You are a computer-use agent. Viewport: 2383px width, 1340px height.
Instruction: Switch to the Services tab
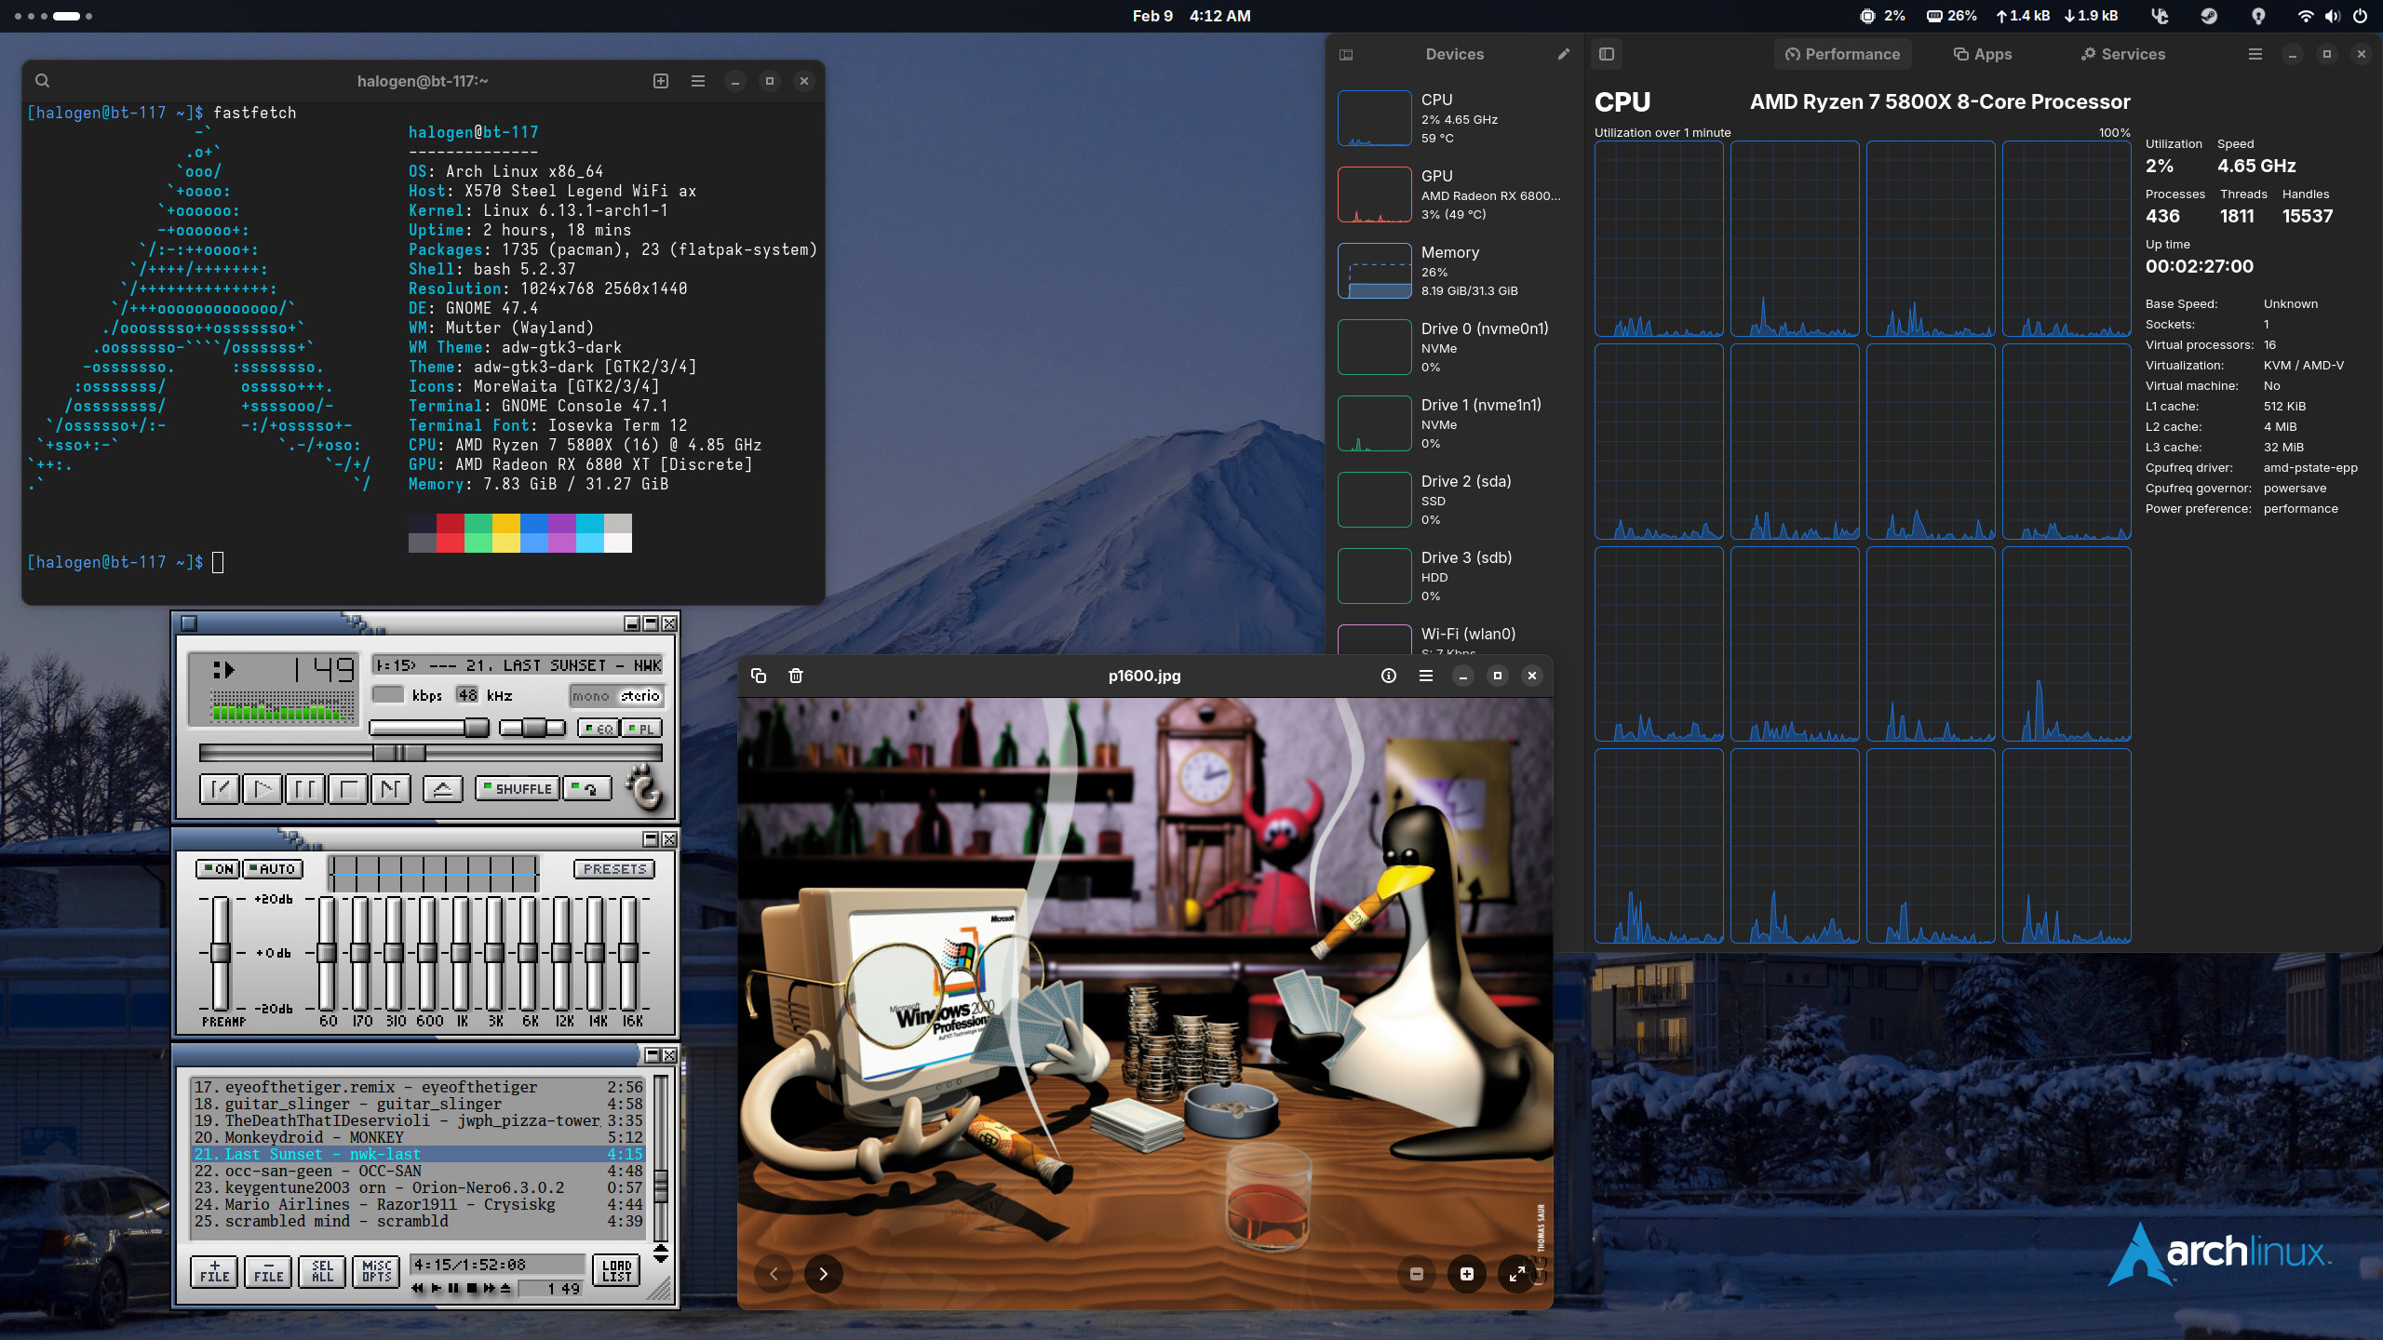coord(2123,54)
